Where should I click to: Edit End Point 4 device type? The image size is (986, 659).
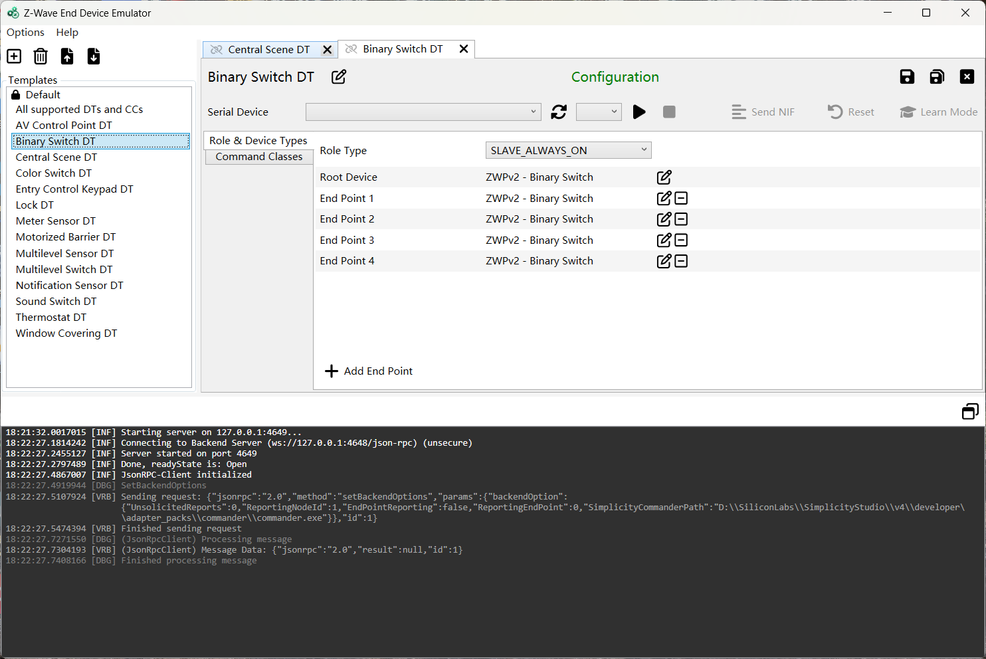click(664, 261)
